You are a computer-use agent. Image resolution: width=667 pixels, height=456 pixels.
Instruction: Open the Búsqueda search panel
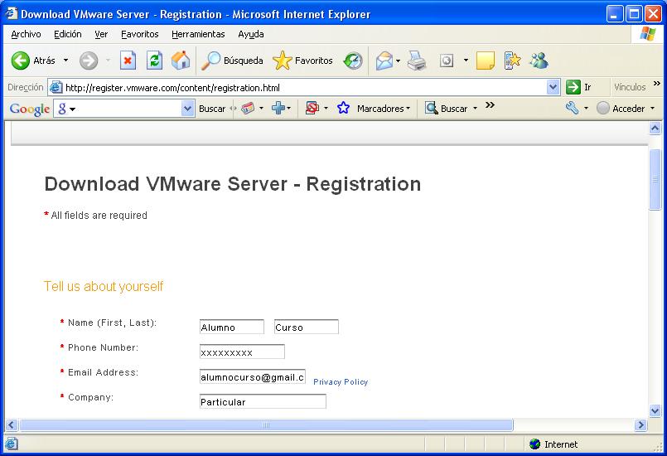point(233,61)
